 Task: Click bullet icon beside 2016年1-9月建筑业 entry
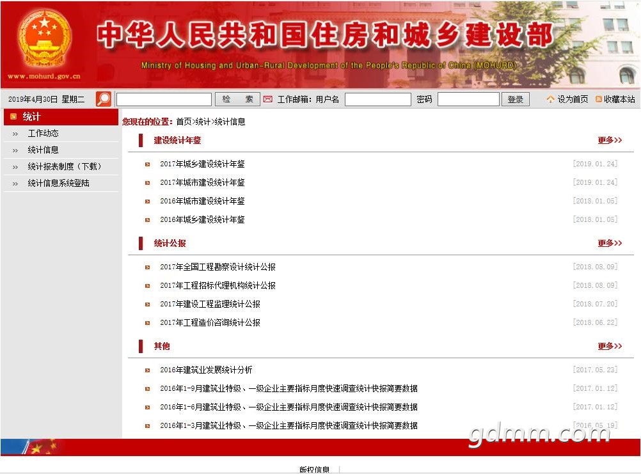click(x=148, y=389)
